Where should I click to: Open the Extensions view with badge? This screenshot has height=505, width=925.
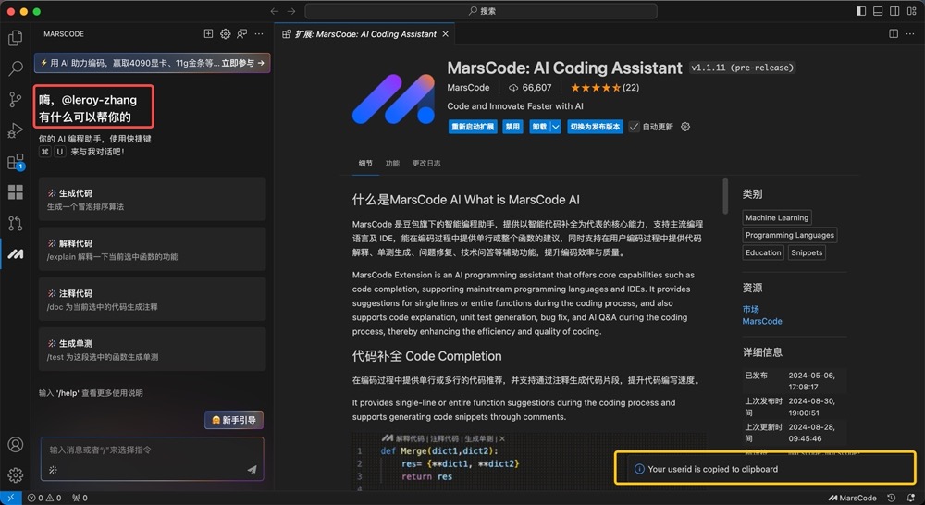click(x=16, y=162)
